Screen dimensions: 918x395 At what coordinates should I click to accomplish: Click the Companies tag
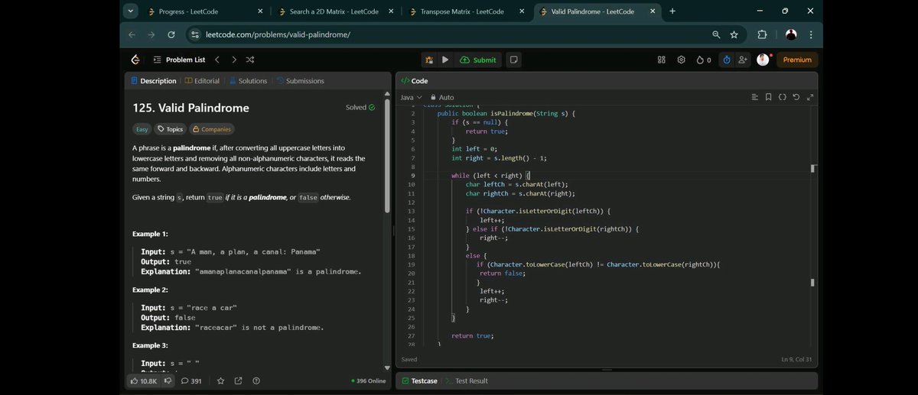211,129
